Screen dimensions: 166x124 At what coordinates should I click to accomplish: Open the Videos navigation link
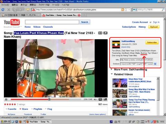37,27
